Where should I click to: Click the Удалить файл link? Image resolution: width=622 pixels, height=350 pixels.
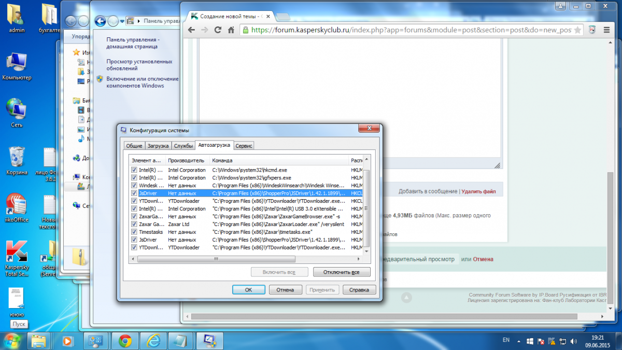[x=478, y=191]
